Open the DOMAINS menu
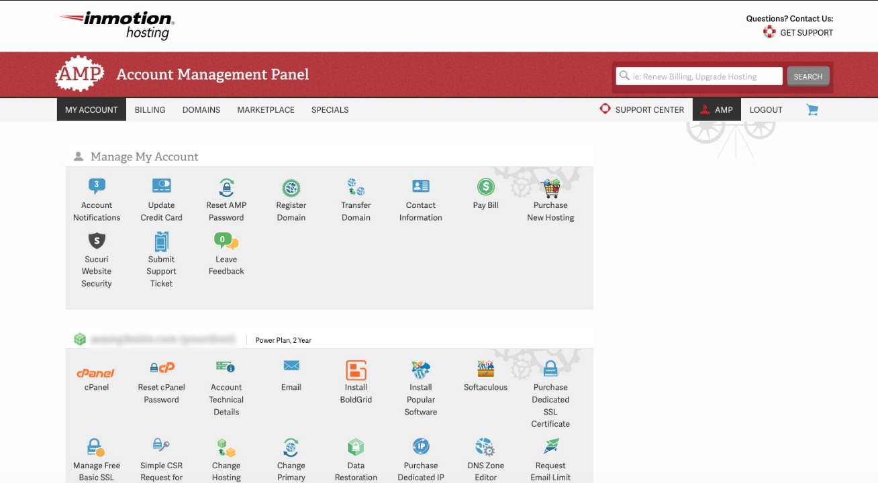The image size is (878, 483). click(201, 110)
